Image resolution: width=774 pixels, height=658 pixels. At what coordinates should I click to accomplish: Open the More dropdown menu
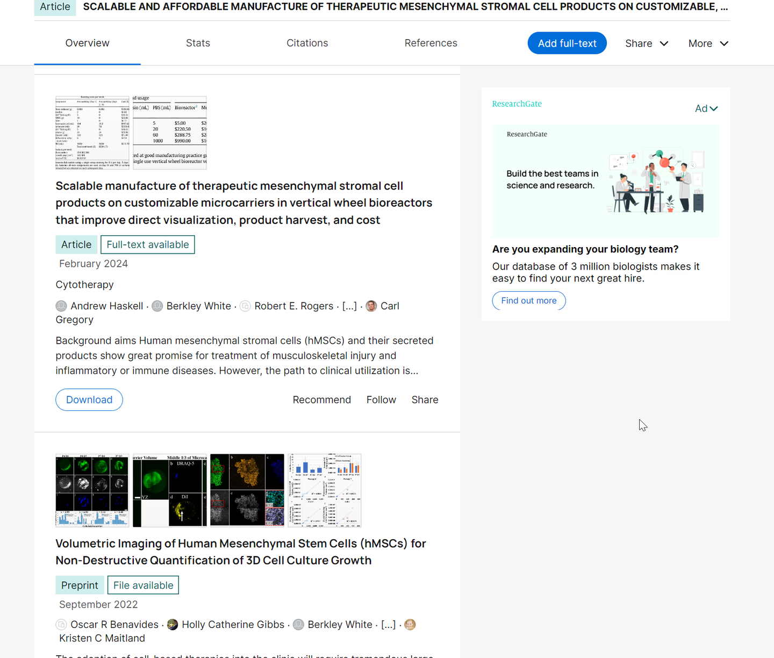click(x=708, y=43)
